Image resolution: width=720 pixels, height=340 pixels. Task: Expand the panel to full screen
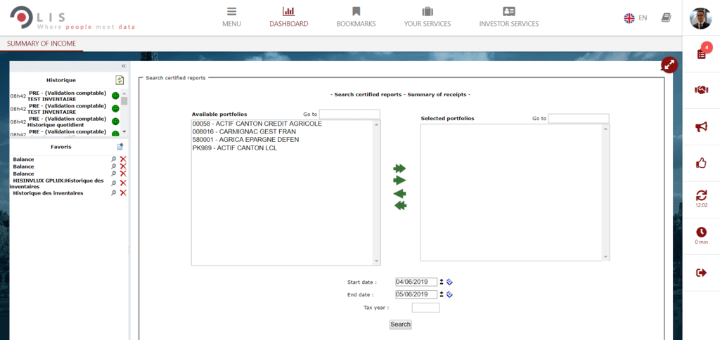point(669,65)
